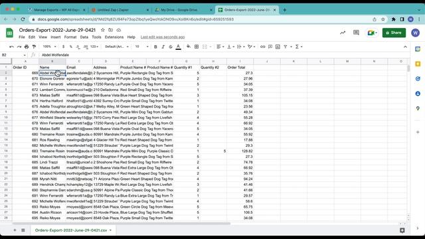
Task: Open the number format 123 dropdown
Action: pyautogui.click(x=94, y=46)
